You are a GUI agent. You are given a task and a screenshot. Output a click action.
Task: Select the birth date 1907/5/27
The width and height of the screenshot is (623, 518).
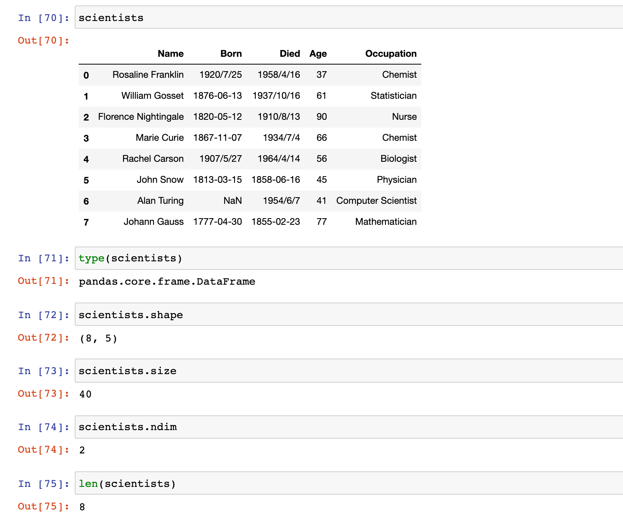pos(220,159)
